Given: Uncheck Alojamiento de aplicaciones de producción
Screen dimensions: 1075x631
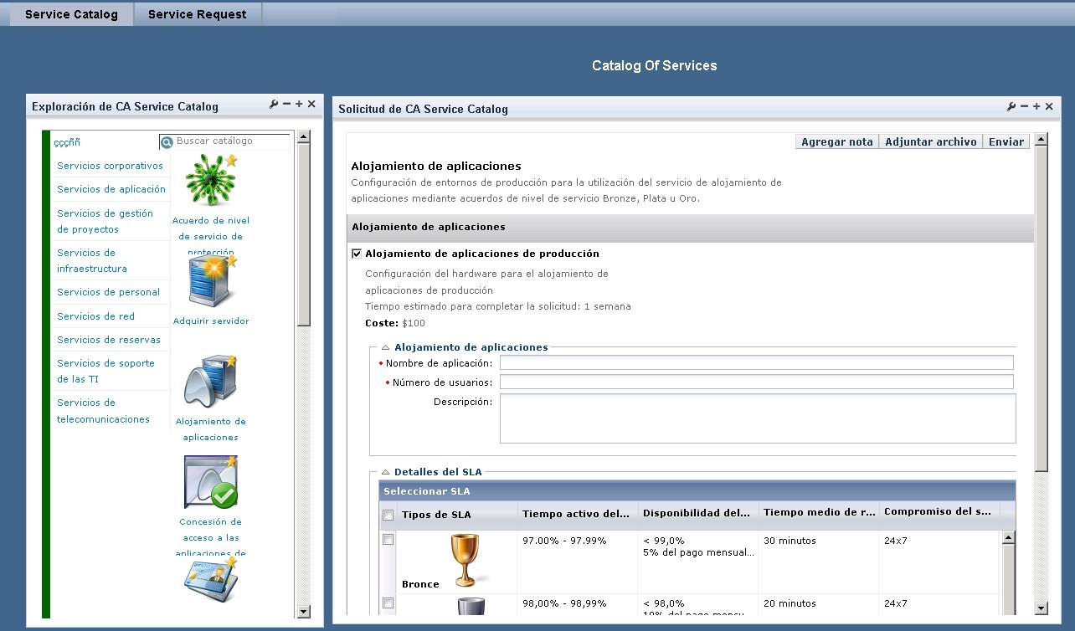Looking at the screenshot, I should pos(357,254).
